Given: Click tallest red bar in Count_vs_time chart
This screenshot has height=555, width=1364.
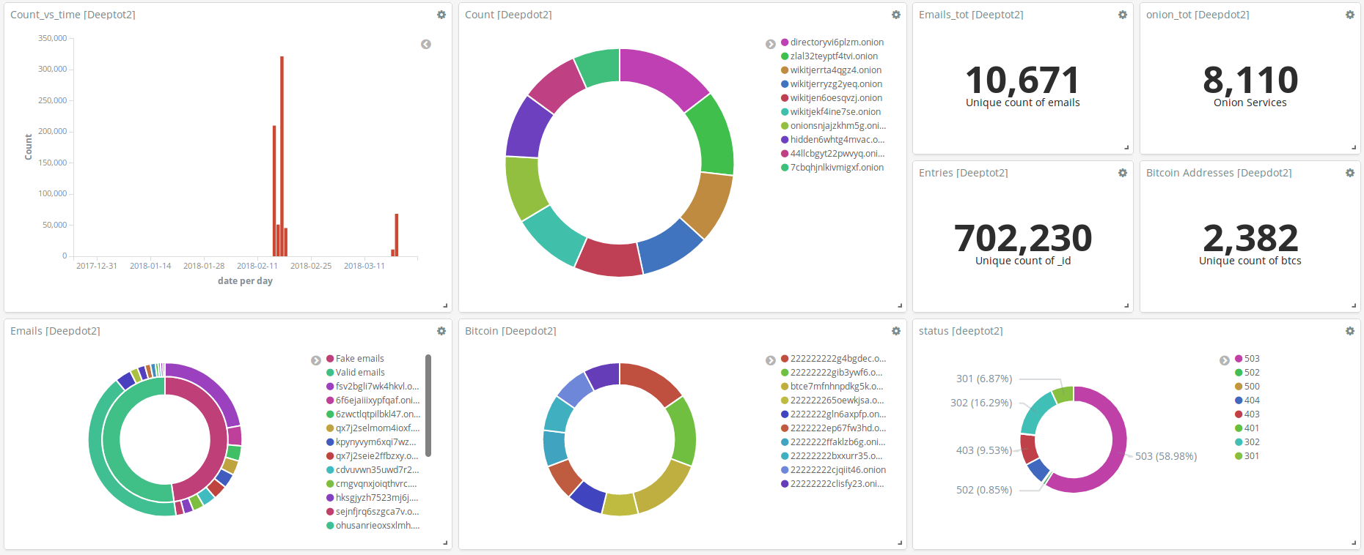Looking at the screenshot, I should tap(282, 156).
